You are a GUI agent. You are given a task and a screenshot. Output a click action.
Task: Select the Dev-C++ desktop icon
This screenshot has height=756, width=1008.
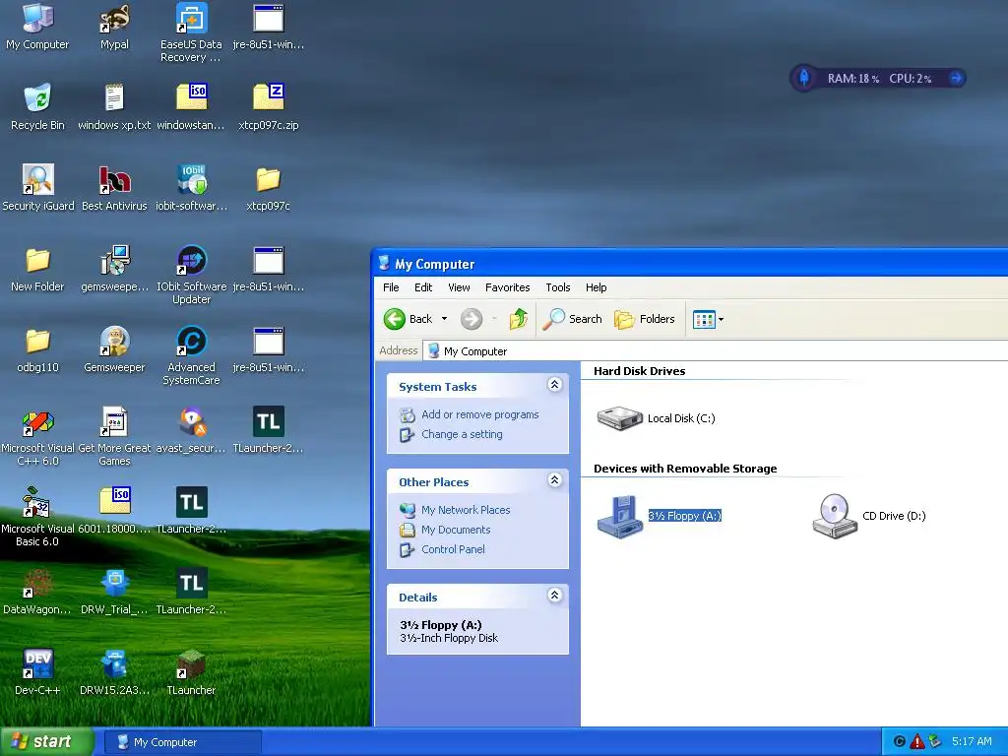point(38,663)
